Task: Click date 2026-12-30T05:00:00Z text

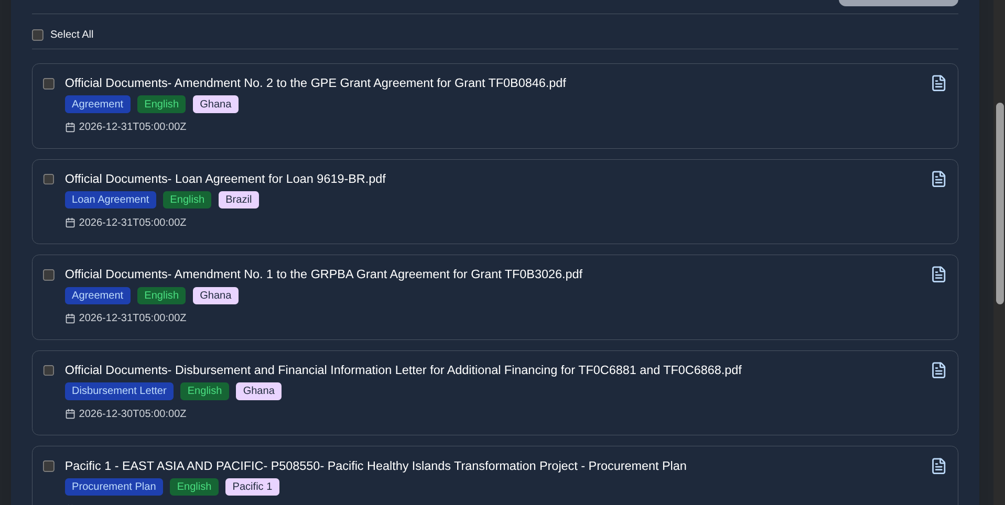Action: pyautogui.click(x=133, y=414)
